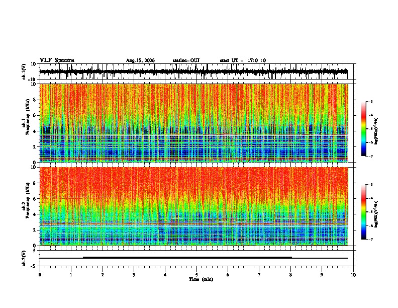
Task: Click time-axis tick label "9"
Action: click(x=322, y=275)
